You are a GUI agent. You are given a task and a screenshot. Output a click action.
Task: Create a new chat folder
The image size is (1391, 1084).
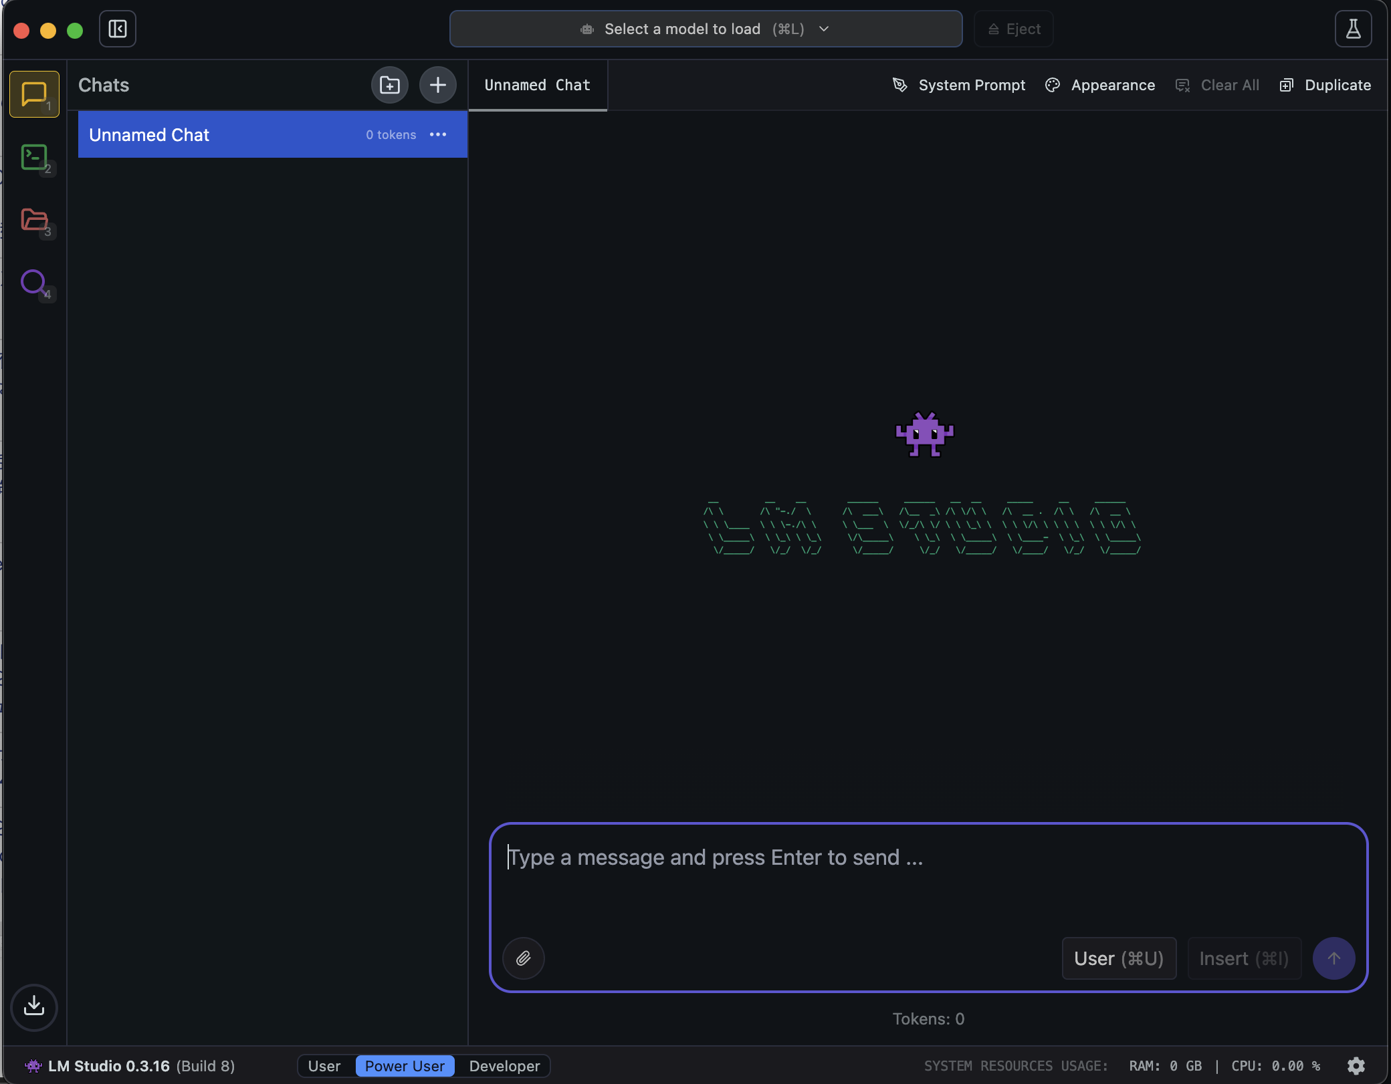[x=389, y=85]
